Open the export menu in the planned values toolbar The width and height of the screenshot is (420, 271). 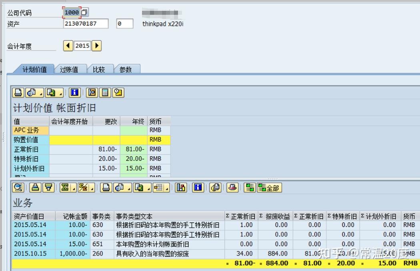54,93
